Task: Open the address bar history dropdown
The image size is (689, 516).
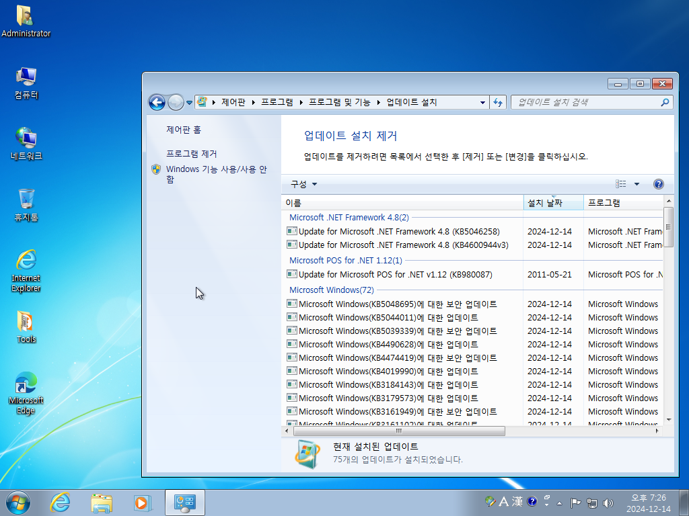Action: (x=482, y=102)
